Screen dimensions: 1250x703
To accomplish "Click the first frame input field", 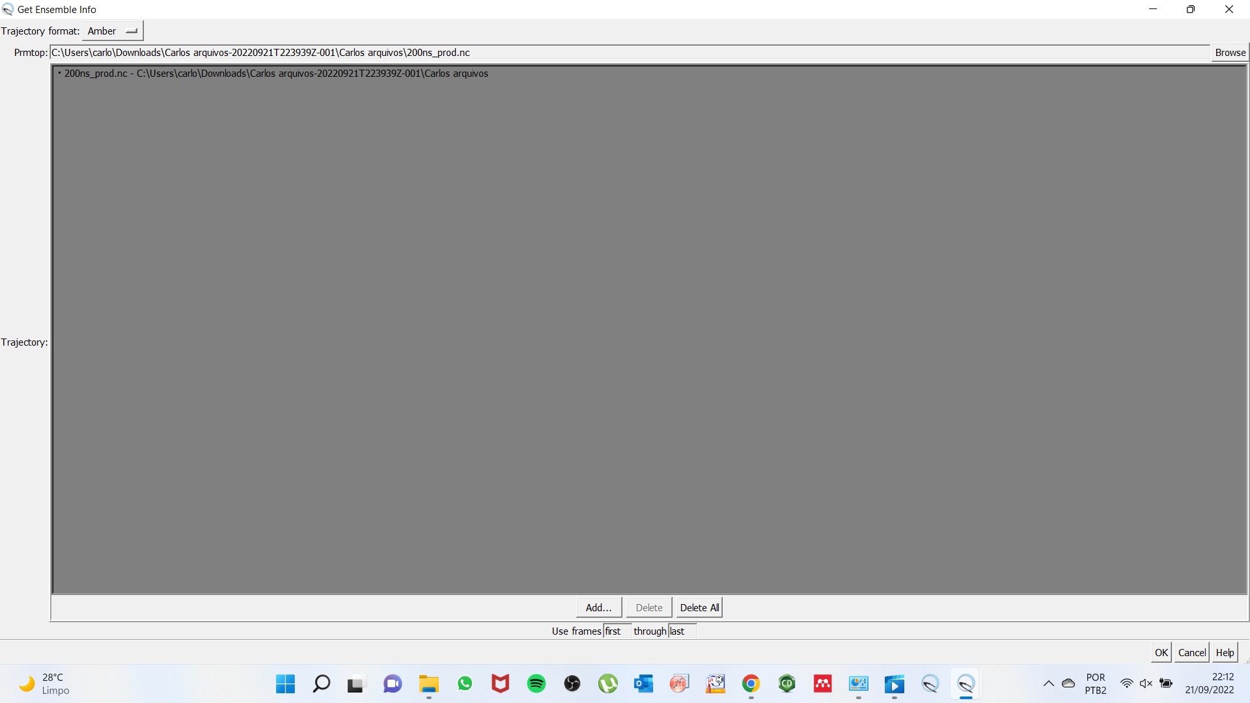I will click(x=616, y=631).
